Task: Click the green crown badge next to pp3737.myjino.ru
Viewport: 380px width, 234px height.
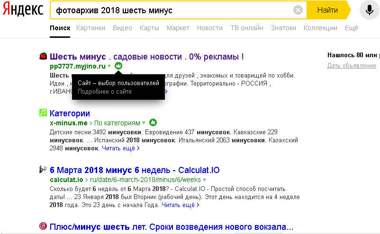Action: (118, 66)
